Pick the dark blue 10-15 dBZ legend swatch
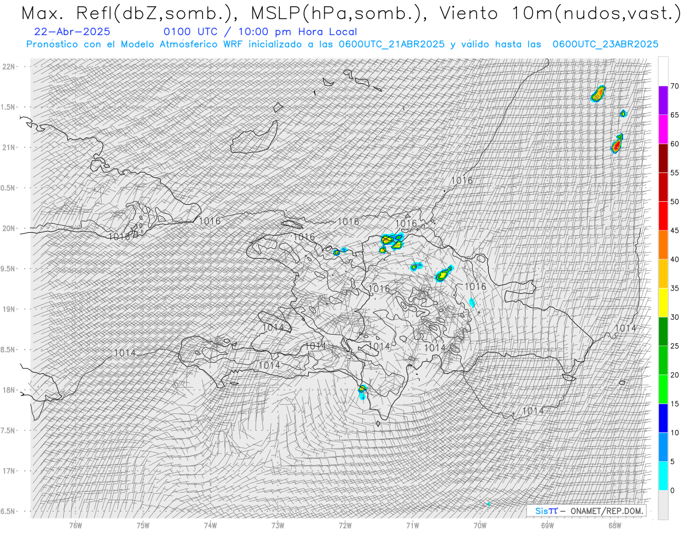The height and width of the screenshot is (533, 690). [663, 418]
